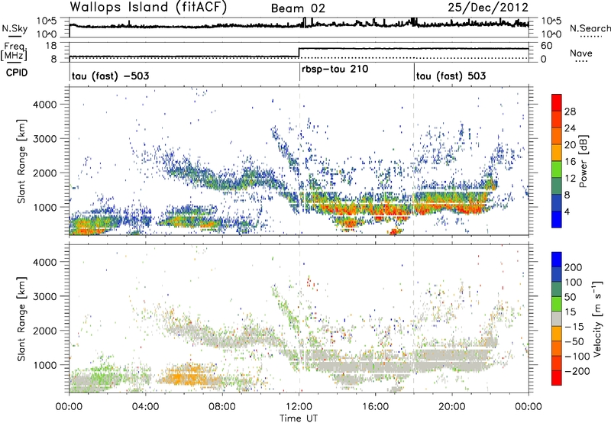Click the 'N.Search' legend label
611x423 pixels.
coord(590,28)
